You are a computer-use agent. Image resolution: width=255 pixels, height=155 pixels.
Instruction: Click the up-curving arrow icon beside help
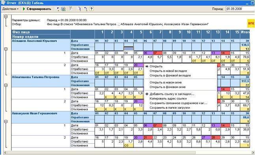[x=86, y=9]
